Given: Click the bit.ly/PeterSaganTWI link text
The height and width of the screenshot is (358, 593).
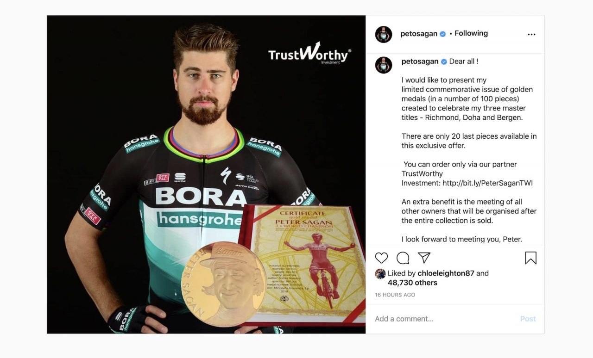Looking at the screenshot, I should pyautogui.click(x=487, y=183).
